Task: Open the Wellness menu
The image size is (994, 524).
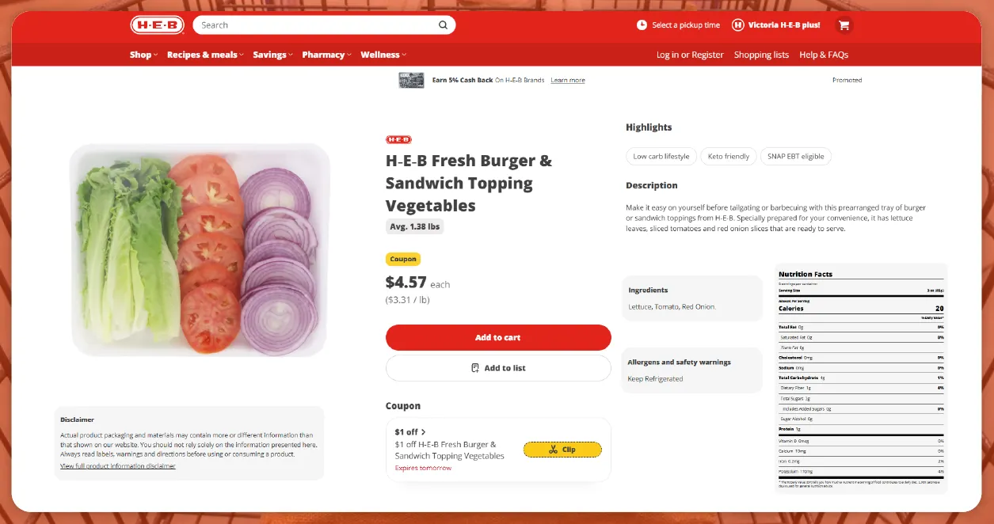Action: (x=383, y=55)
